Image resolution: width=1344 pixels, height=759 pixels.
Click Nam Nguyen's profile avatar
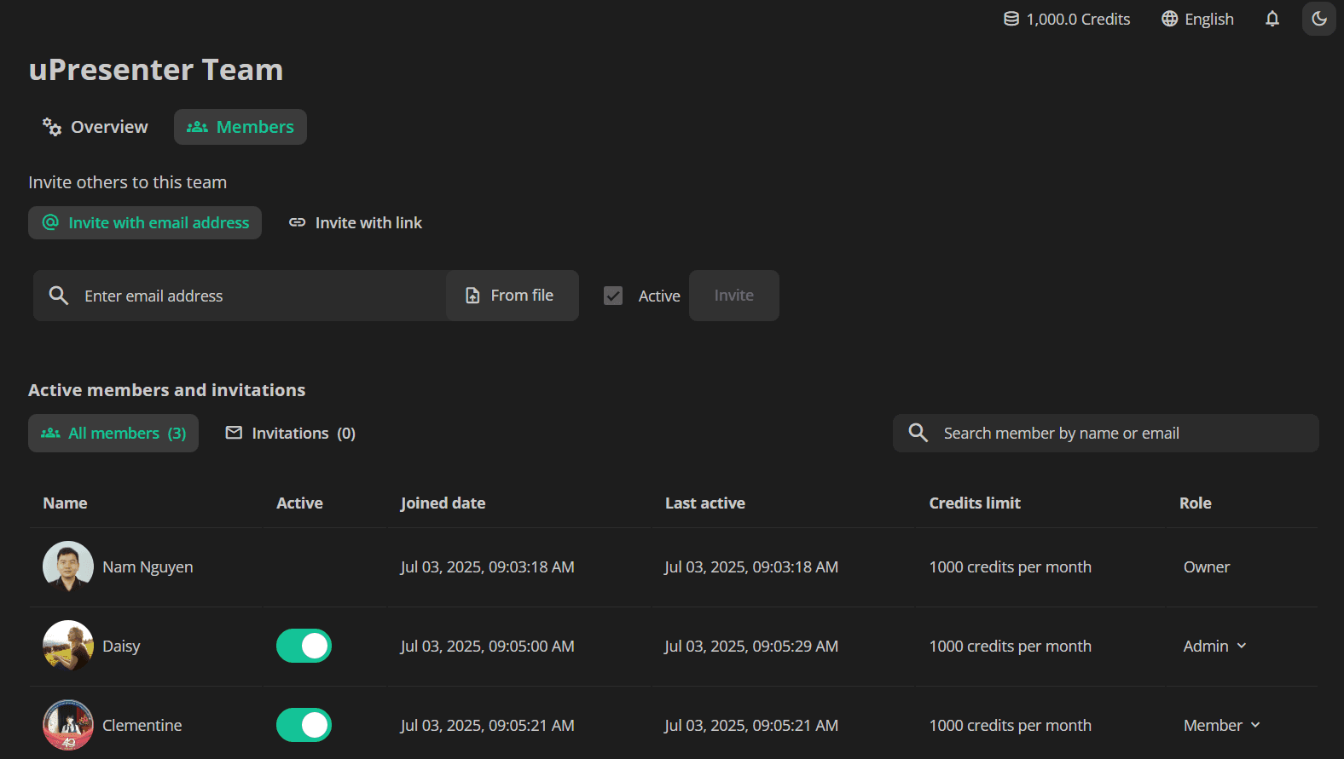click(x=68, y=566)
